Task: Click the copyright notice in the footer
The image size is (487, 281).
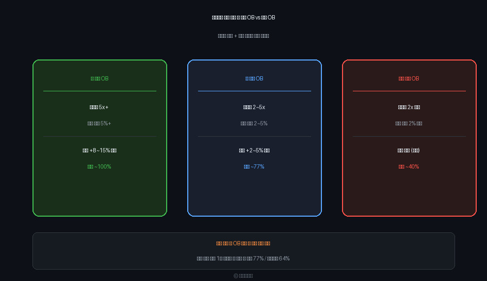Action: point(243,276)
